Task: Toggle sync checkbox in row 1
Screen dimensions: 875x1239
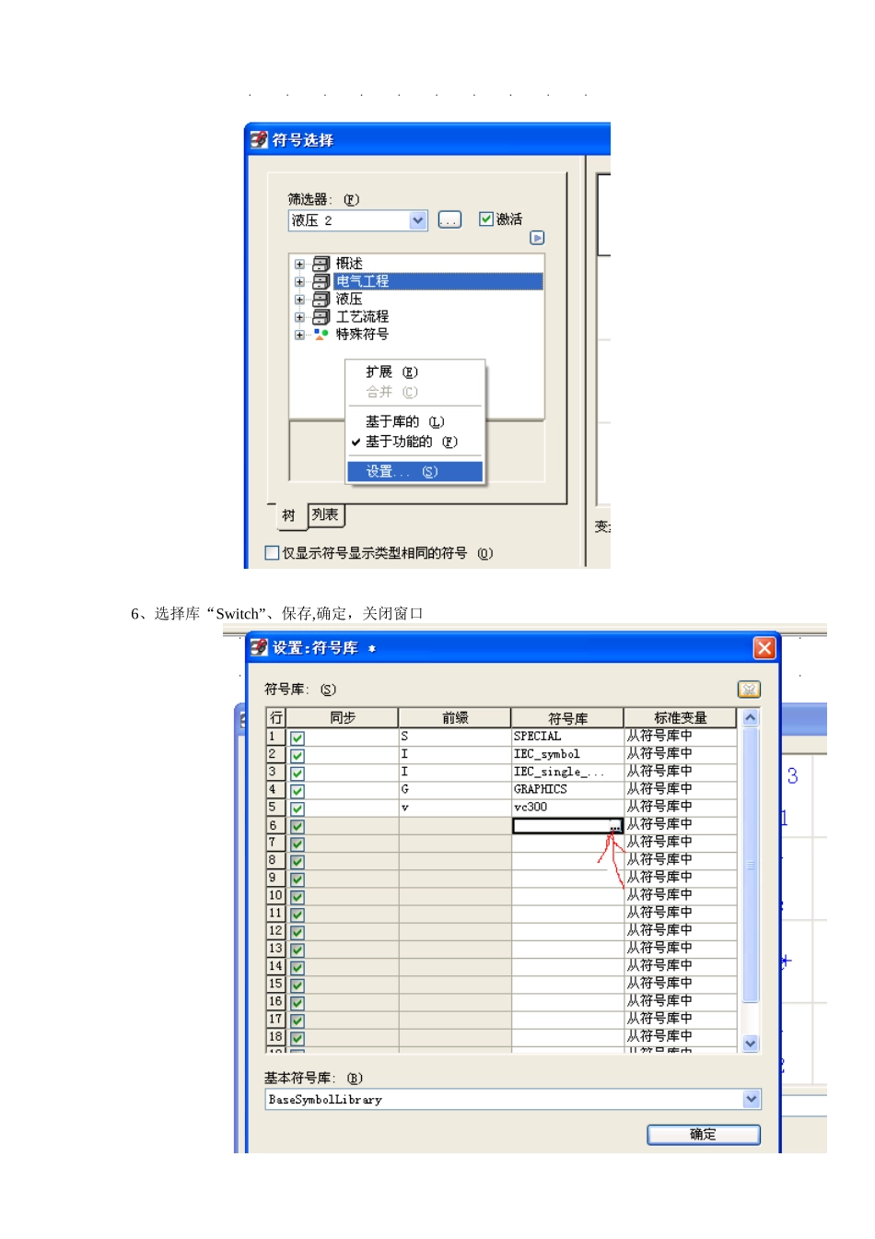Action: click(297, 738)
